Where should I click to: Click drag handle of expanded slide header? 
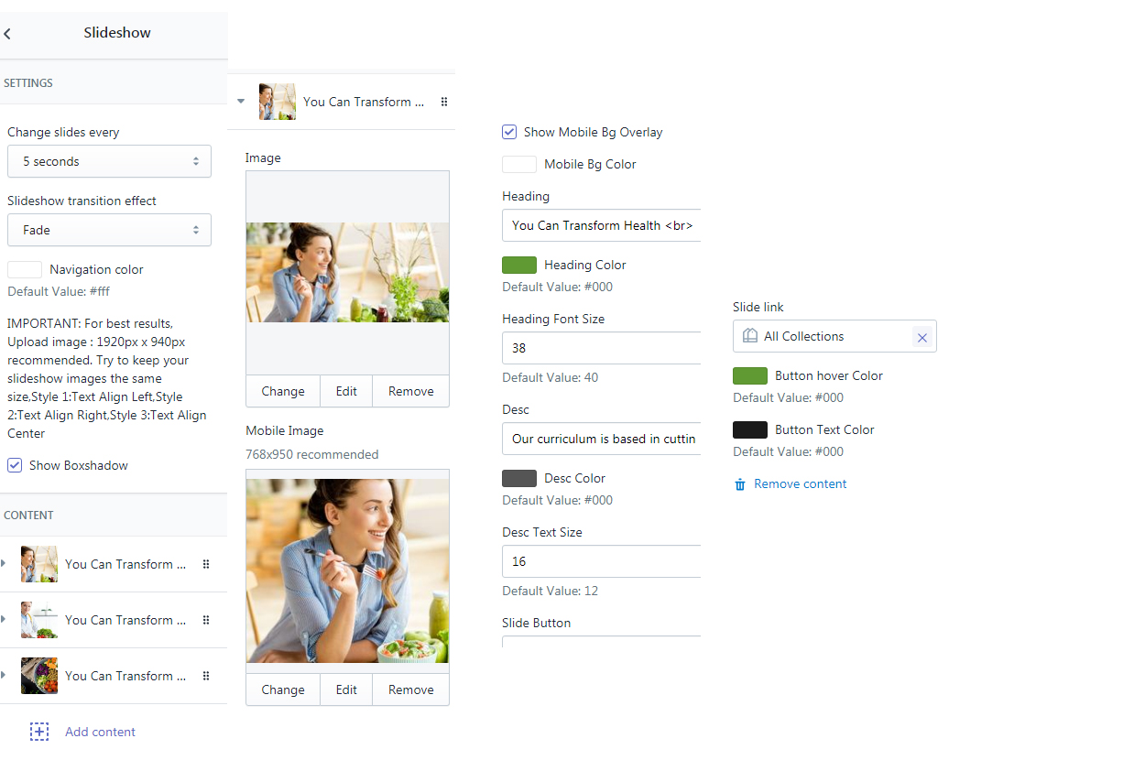pyautogui.click(x=444, y=102)
